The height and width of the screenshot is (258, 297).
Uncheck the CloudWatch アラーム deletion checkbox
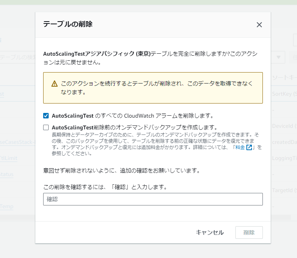click(46, 116)
